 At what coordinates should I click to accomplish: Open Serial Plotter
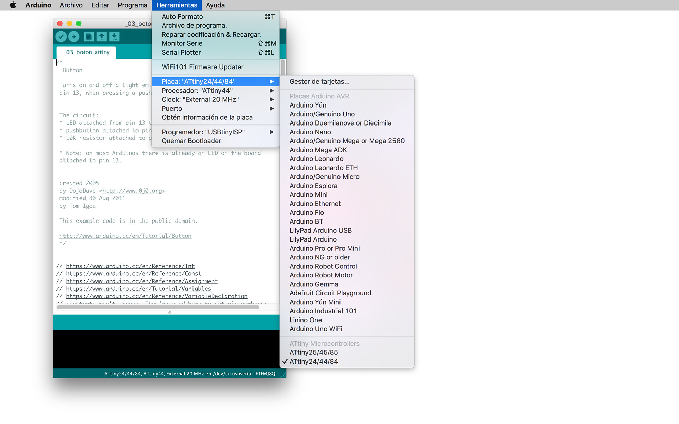(x=216, y=52)
